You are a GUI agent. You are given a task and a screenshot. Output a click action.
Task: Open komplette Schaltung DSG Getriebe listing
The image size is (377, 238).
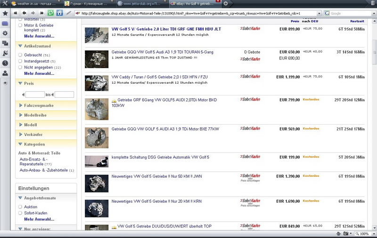coord(160,158)
